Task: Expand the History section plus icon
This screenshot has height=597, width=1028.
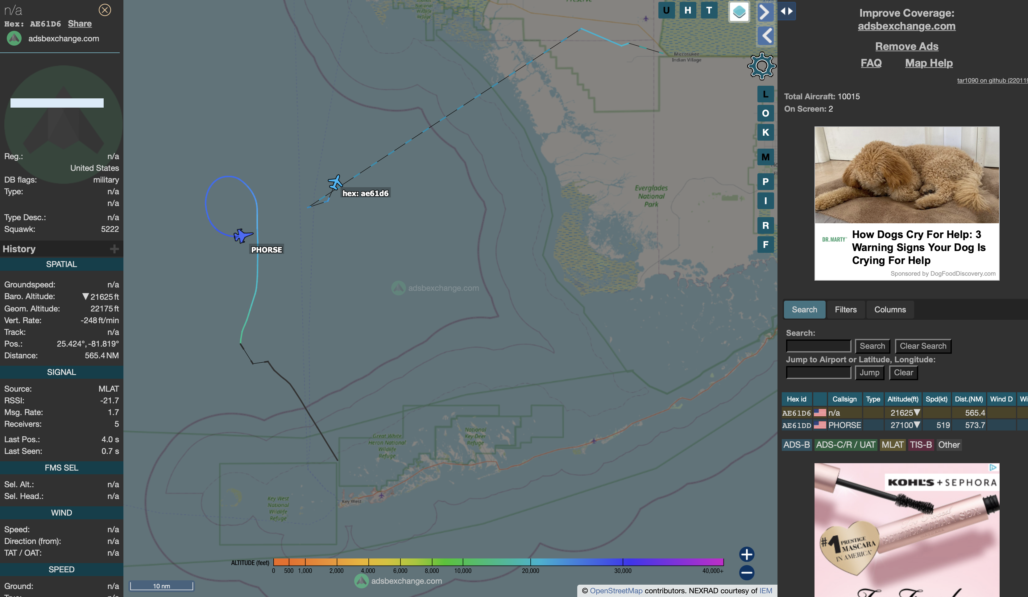Action: point(114,249)
